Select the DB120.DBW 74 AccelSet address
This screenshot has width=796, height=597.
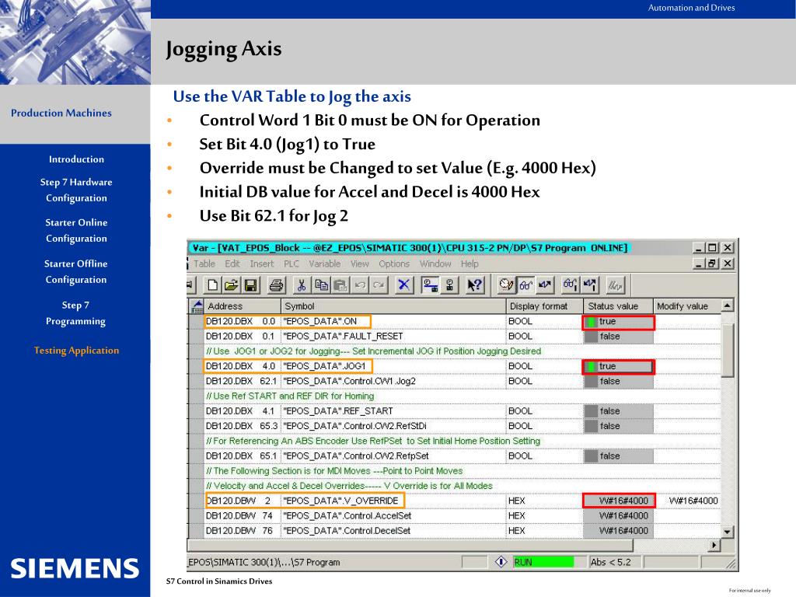243,516
